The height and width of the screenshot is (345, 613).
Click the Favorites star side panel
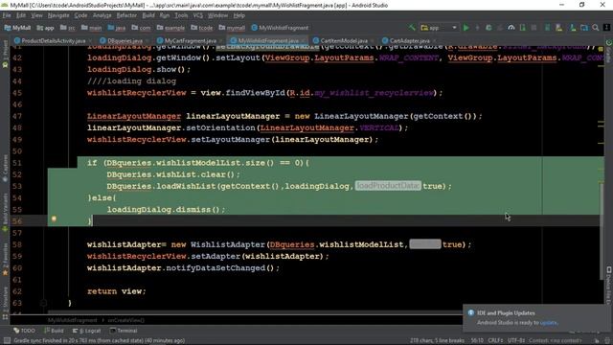(x=5, y=260)
